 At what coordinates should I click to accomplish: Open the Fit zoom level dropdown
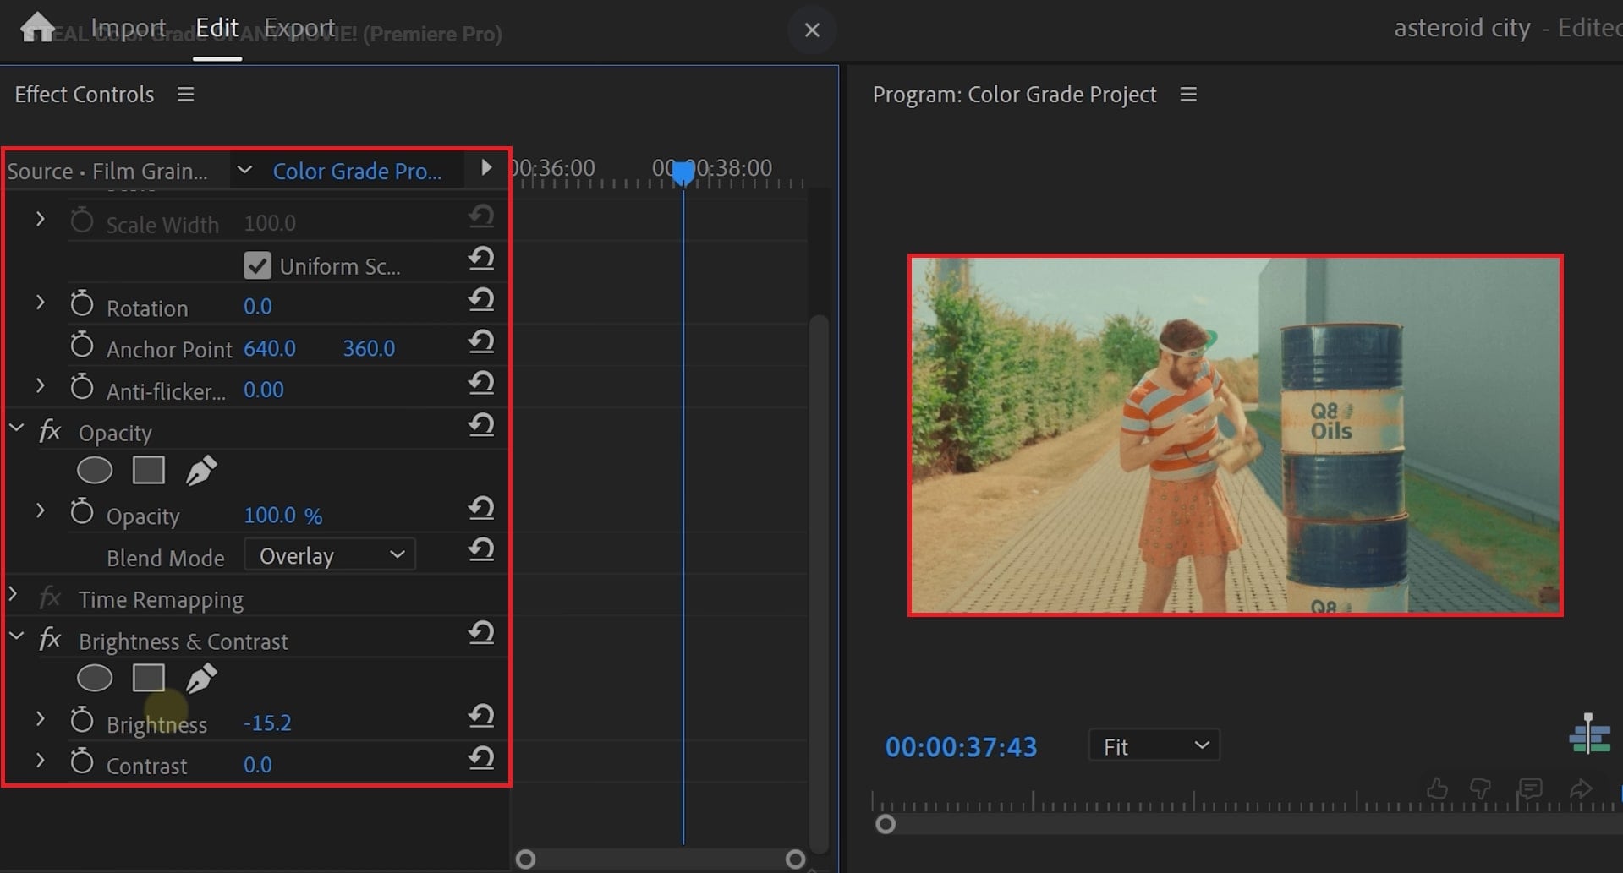point(1152,745)
